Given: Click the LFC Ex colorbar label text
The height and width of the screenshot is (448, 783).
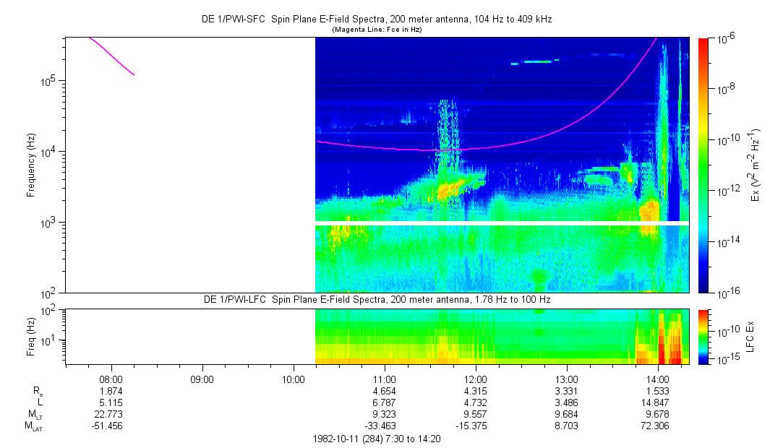Looking at the screenshot, I should tap(754, 336).
